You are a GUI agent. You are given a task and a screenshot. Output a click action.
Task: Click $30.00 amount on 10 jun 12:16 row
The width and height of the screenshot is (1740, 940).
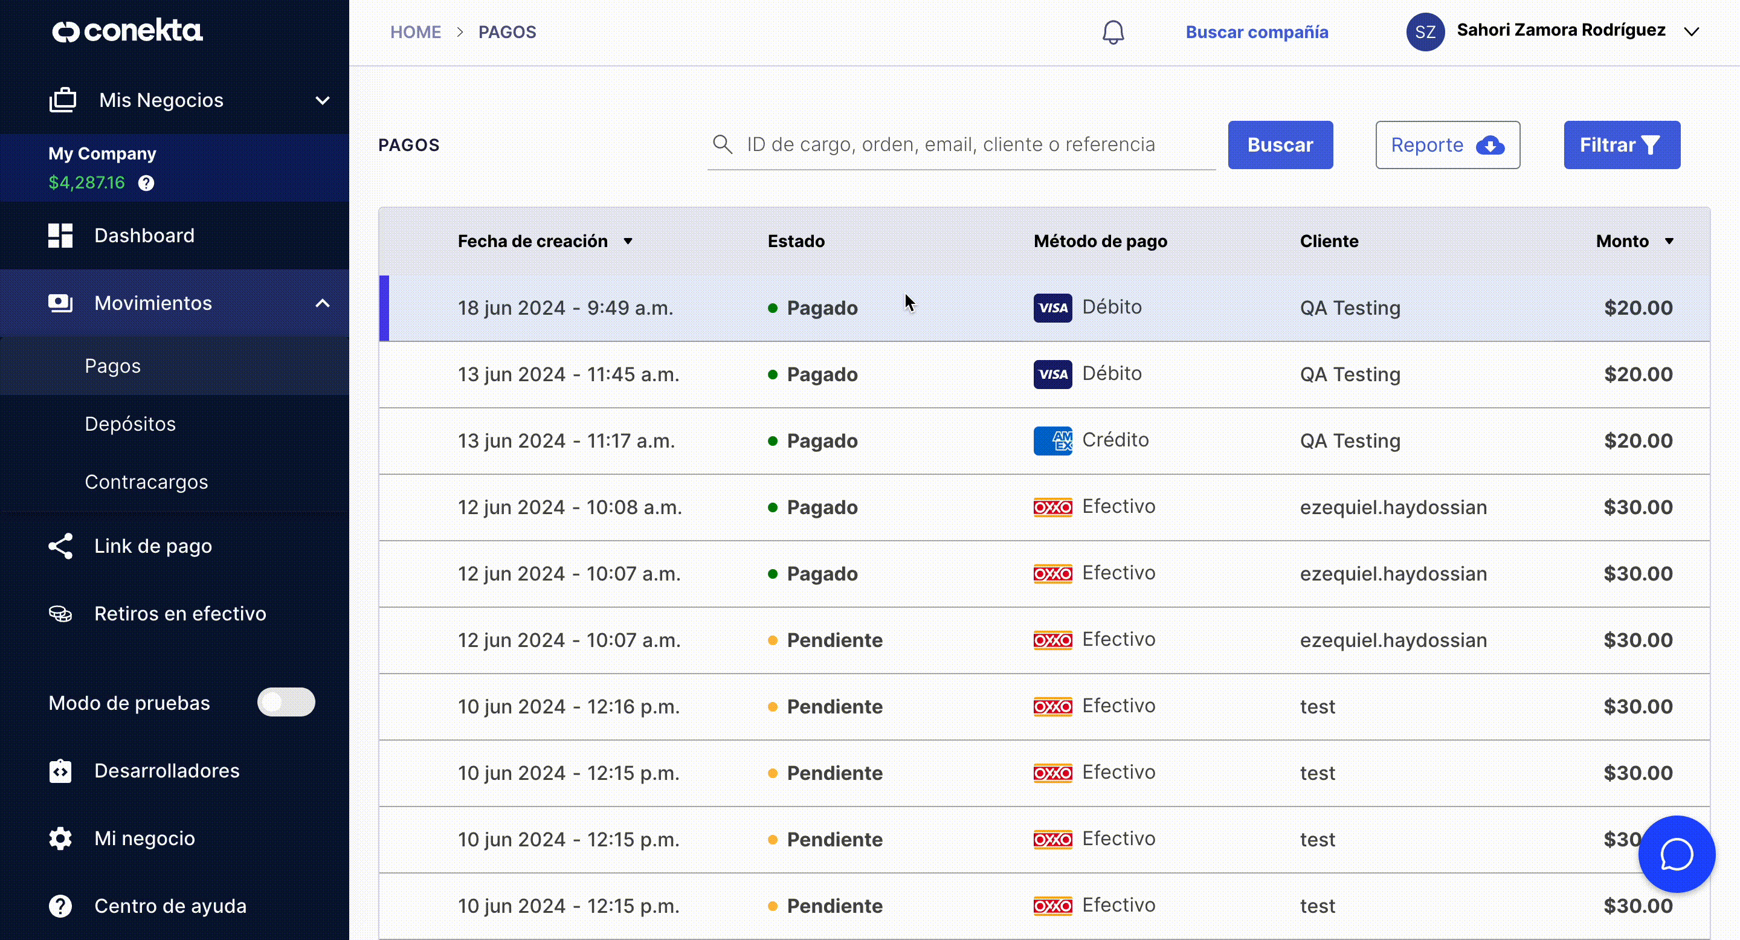coord(1638,706)
